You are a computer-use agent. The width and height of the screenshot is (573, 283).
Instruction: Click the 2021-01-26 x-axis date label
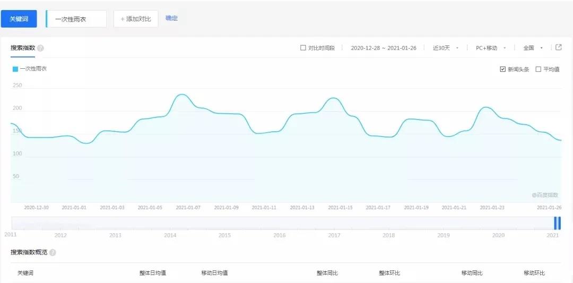click(x=549, y=207)
